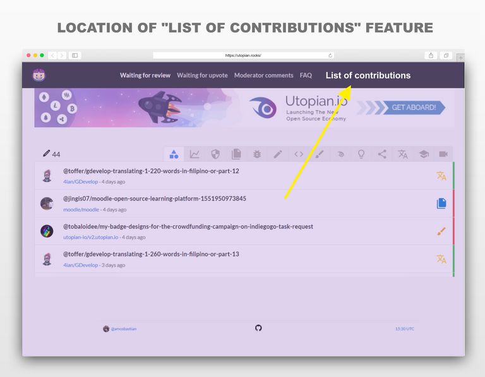Viewport: 485px width, 377px height.
Task: Click tobaloidee user avatar thumbnail
Action: [x=47, y=231]
